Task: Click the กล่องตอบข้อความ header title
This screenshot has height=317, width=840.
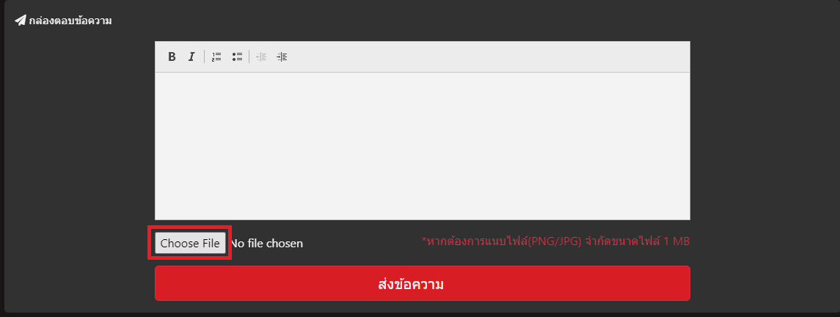Action: 70,21
